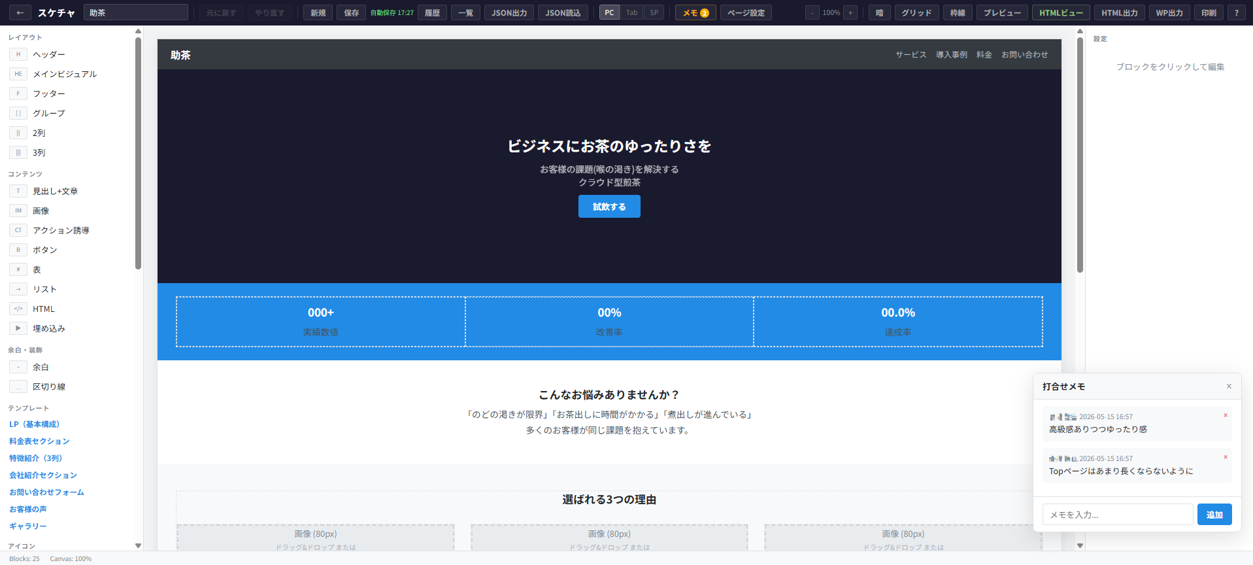The height and width of the screenshot is (565, 1253).
Task: Click the 新規 button
Action: (318, 12)
